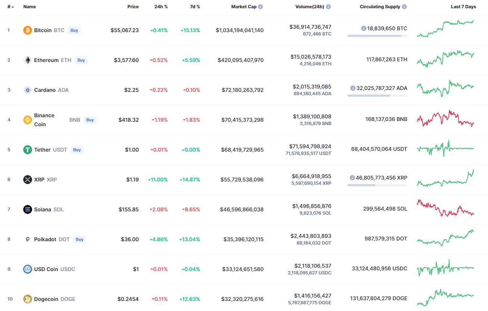488x311 pixels.
Task: Click the Cardano coin logo icon
Action: [x=28, y=90]
